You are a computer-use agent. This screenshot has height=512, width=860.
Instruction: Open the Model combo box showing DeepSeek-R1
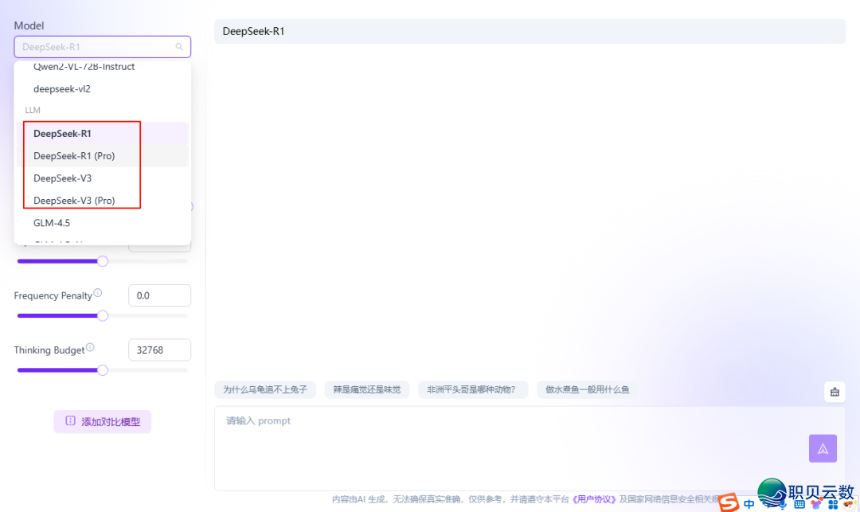coord(103,47)
